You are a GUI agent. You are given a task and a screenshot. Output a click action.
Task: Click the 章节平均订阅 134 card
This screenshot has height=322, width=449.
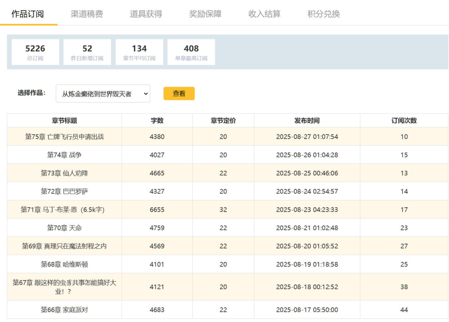pos(139,52)
